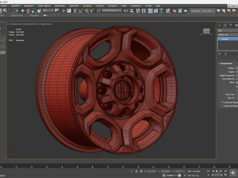Open the reference coordinate system View dropdown

click(48, 10)
